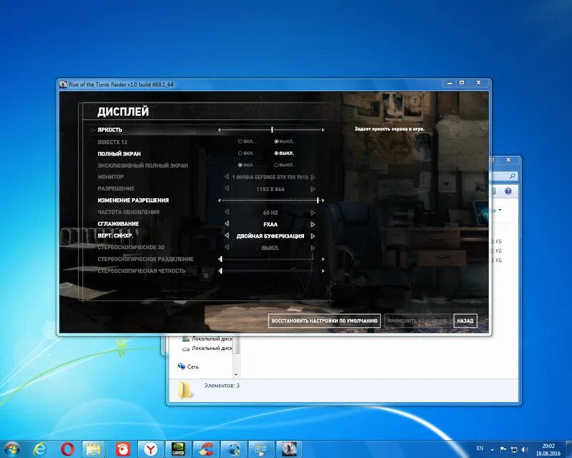Click Восстановить настройки по умолчанию button
Image resolution: width=572 pixels, height=458 pixels.
click(x=325, y=321)
